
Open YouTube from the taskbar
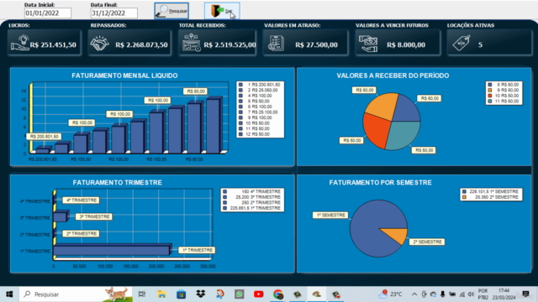[x=259, y=294]
